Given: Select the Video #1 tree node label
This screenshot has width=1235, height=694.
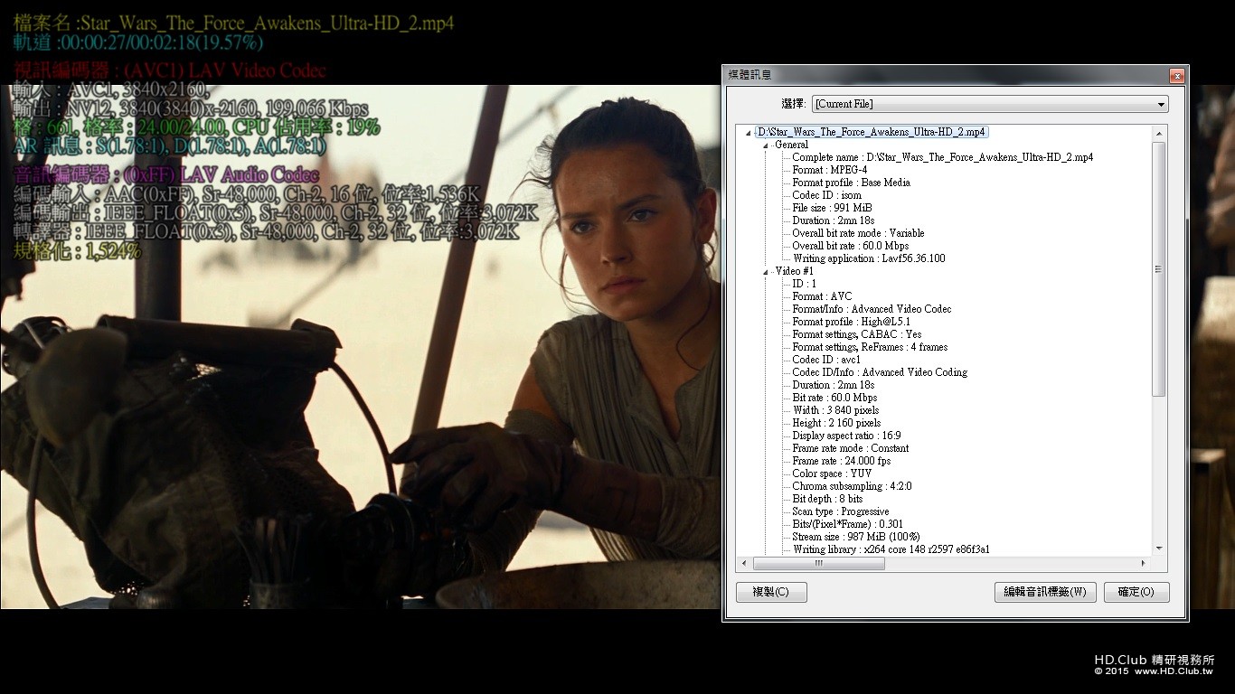Looking at the screenshot, I should (x=794, y=271).
